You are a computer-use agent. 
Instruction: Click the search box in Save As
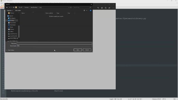[82, 7]
